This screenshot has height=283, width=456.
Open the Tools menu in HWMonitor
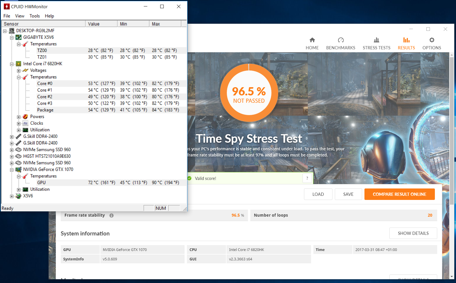[x=35, y=16]
